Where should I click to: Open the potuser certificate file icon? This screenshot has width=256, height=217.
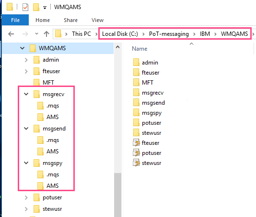[x=136, y=153]
